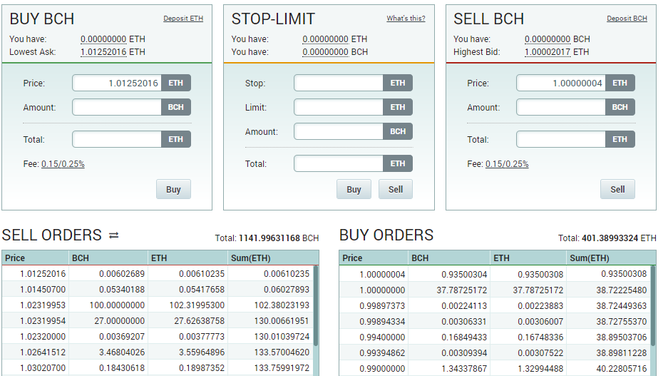
Task: Select buy order priced 0.99394862
Action: coord(495,353)
